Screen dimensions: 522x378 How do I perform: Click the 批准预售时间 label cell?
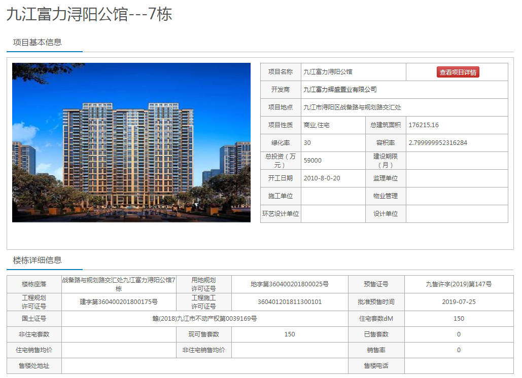(376, 302)
